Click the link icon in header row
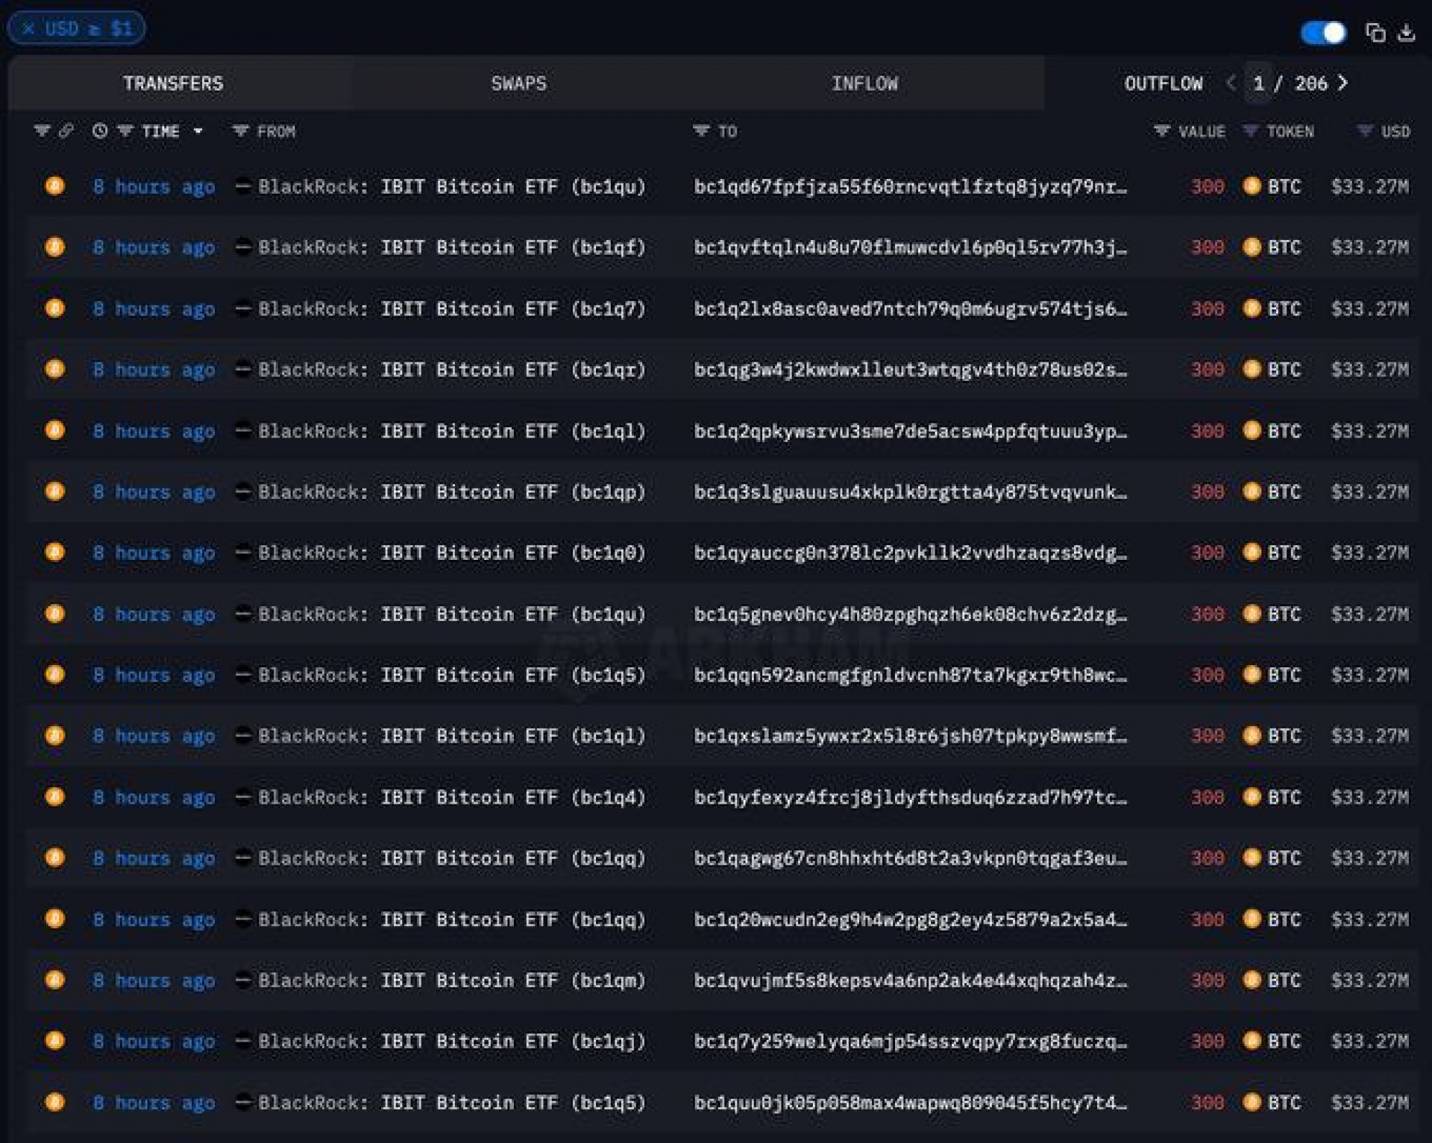 click(66, 131)
